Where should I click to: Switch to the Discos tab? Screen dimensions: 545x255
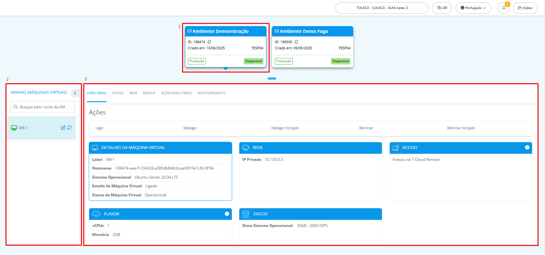coord(118,93)
